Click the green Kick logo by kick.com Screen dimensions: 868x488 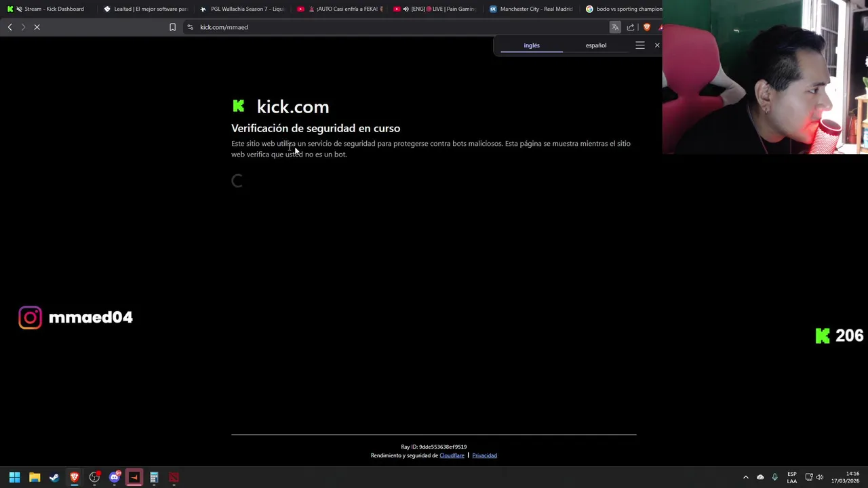238,106
